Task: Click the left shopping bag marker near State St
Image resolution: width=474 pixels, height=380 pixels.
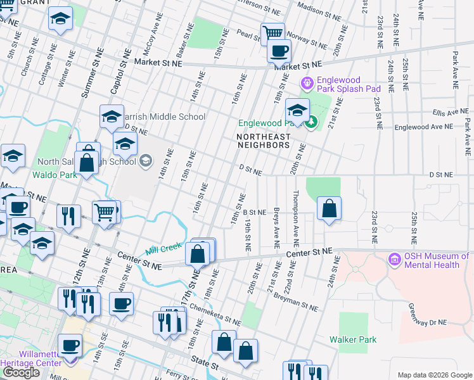Action: tap(224, 343)
